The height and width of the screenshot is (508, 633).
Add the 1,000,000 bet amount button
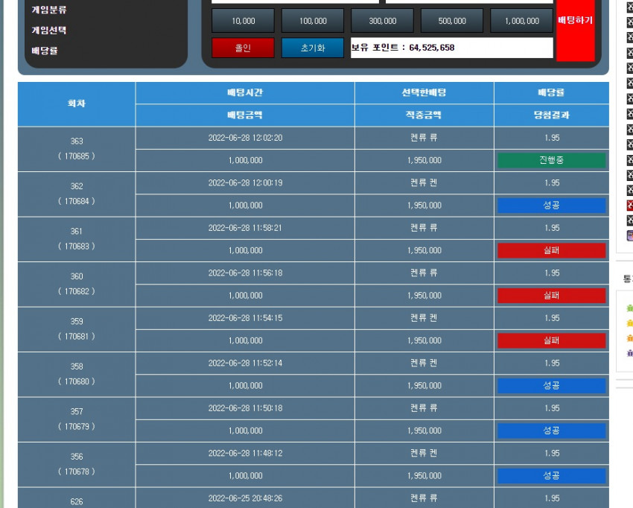pyautogui.click(x=521, y=21)
